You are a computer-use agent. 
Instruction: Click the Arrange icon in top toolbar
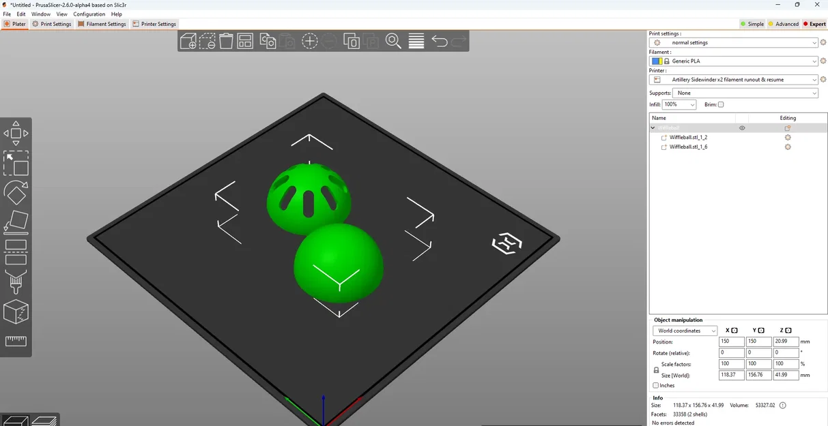coord(245,42)
